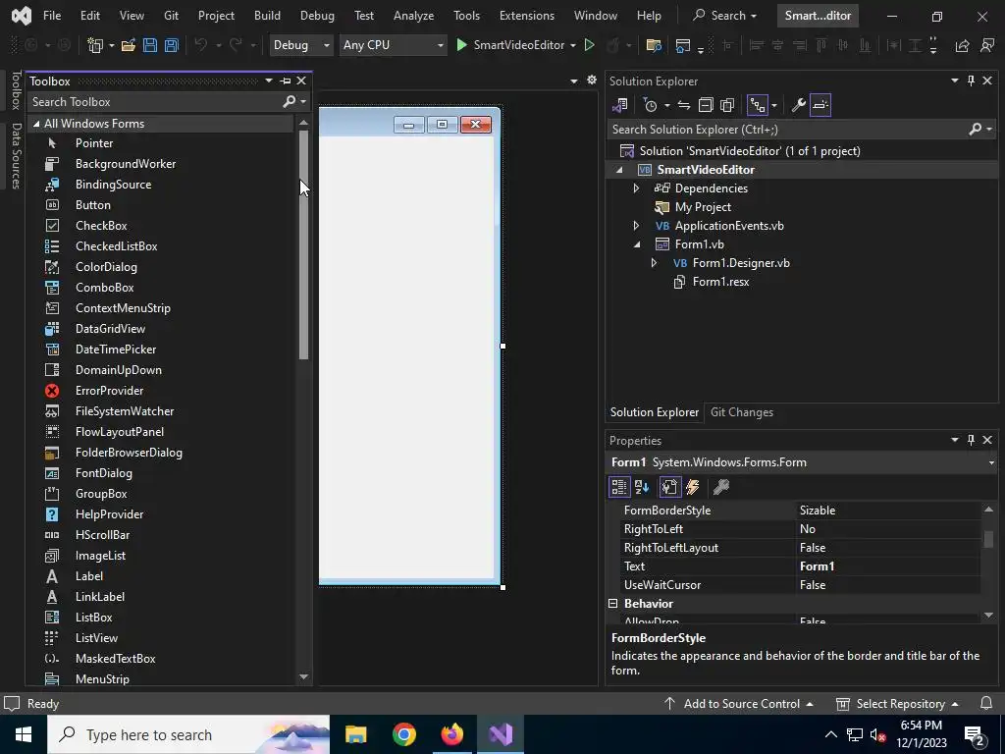The height and width of the screenshot is (754, 1005).
Task: Click the Solution Explorer Sync with Active Document icon
Action: click(x=684, y=105)
